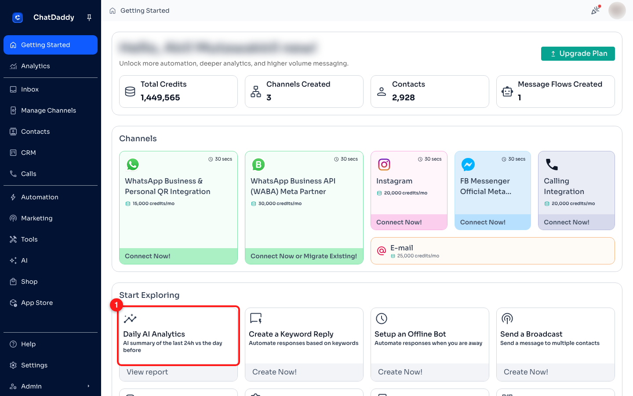The image size is (633, 396).
Task: Click the Daily AI Analytics chart icon
Action: tap(130, 318)
